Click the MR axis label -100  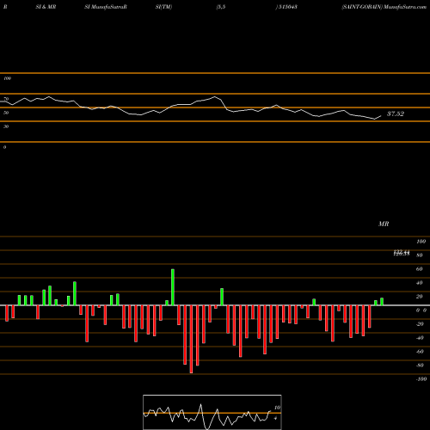[421, 379]
